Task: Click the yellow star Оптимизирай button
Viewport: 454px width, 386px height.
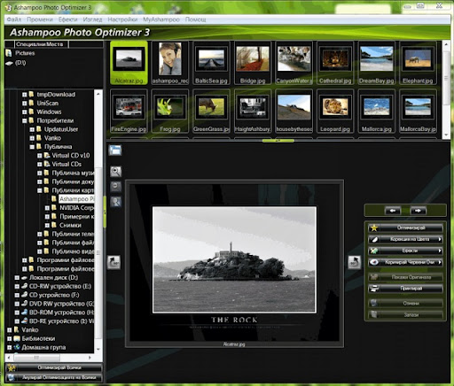Action: click(405, 228)
